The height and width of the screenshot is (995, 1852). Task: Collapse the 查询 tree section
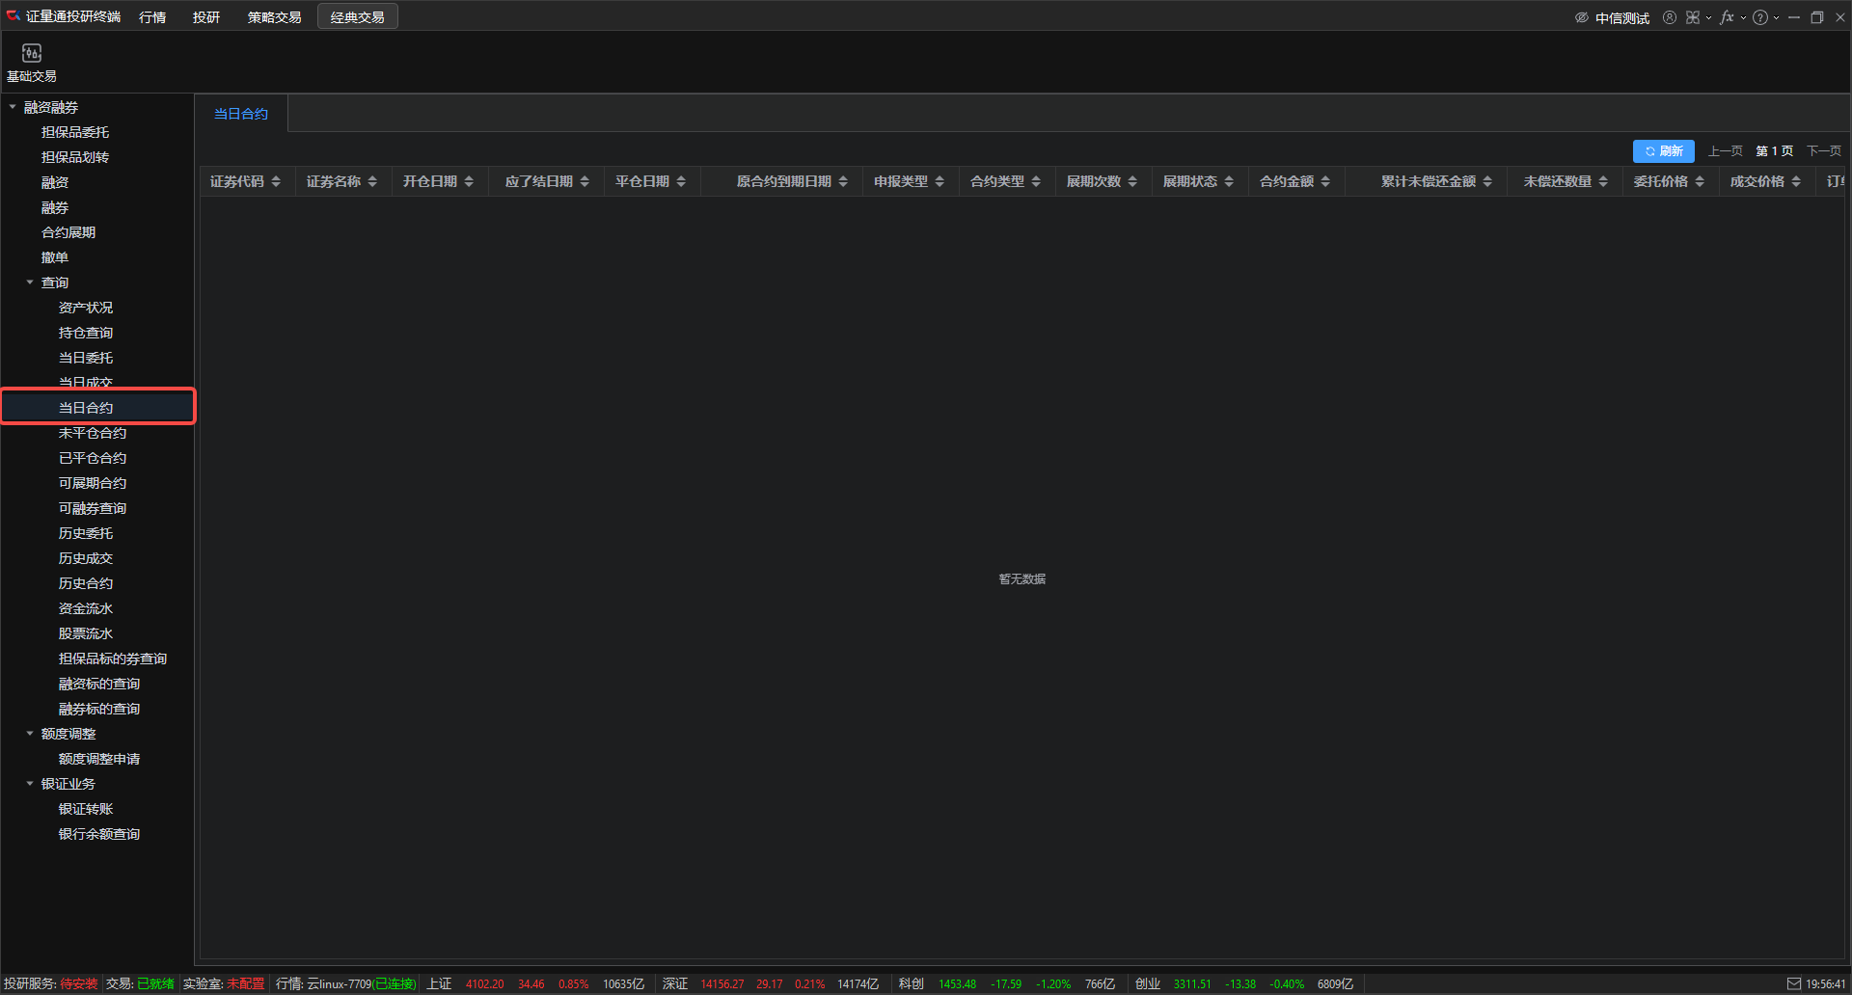30,282
